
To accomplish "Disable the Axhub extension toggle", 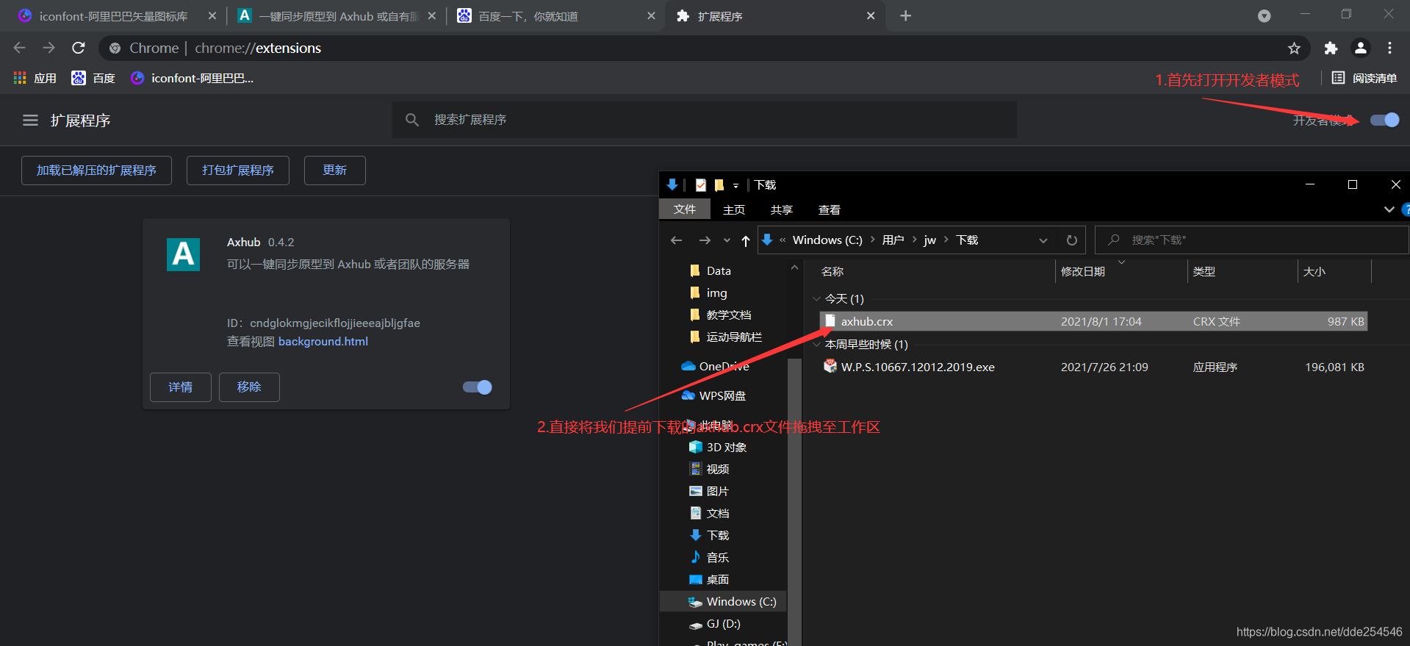I will (x=478, y=387).
